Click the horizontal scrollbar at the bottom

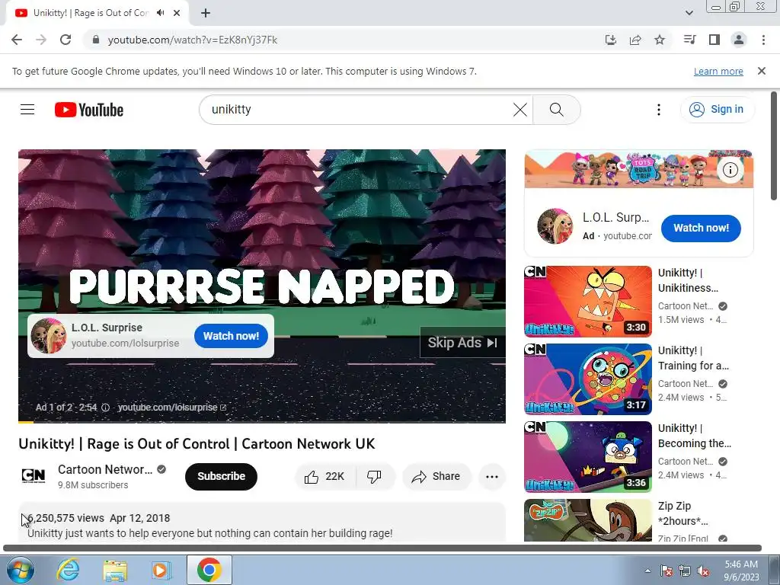tap(382, 548)
